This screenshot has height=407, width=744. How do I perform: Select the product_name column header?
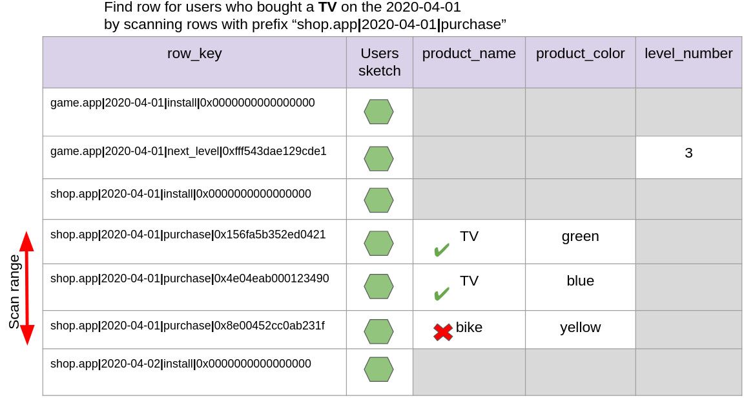point(469,62)
